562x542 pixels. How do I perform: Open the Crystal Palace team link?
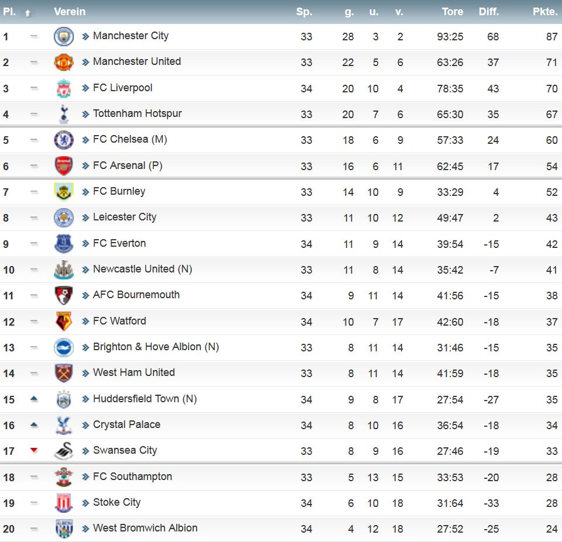tap(126, 424)
